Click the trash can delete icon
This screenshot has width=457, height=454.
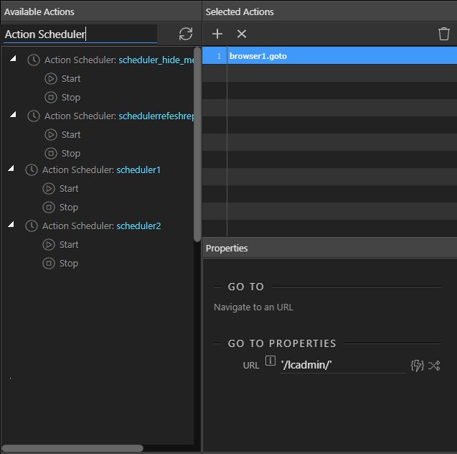tap(444, 34)
